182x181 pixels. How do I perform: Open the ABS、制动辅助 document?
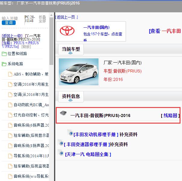point(31,74)
